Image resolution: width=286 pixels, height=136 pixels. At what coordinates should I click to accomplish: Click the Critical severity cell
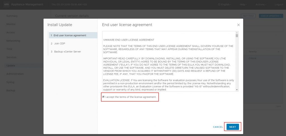(252, 58)
